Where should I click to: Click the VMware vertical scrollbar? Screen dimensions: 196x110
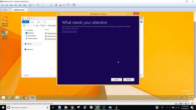(x=195, y=56)
